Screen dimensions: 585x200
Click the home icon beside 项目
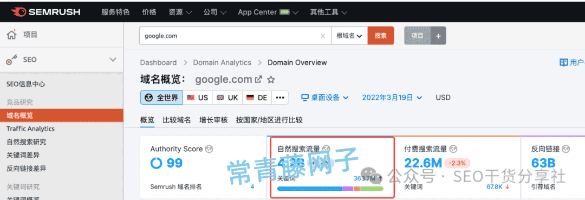[12, 35]
